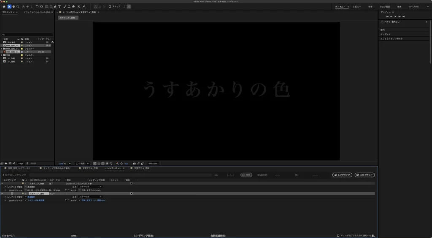Viewport: 432px width, 238px height.
Task: Switch to the 文字アニメ_作例 timeline tab
Action: click(90, 168)
